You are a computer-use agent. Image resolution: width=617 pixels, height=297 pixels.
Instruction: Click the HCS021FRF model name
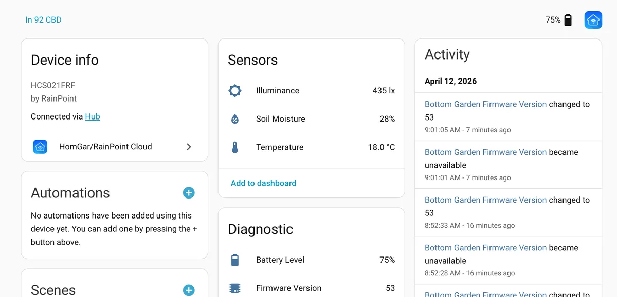(53, 85)
